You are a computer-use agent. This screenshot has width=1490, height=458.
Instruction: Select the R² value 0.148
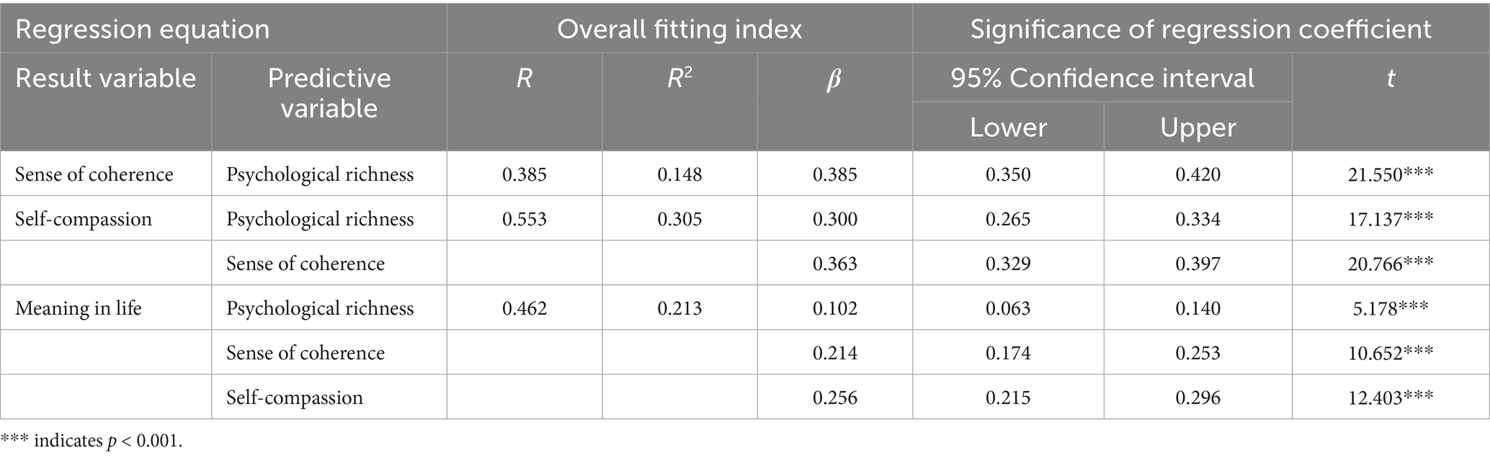[679, 174]
